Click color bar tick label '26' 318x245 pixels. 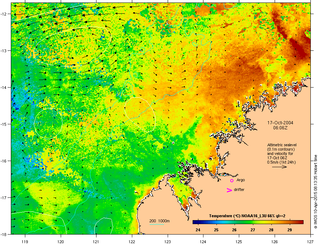(235, 230)
